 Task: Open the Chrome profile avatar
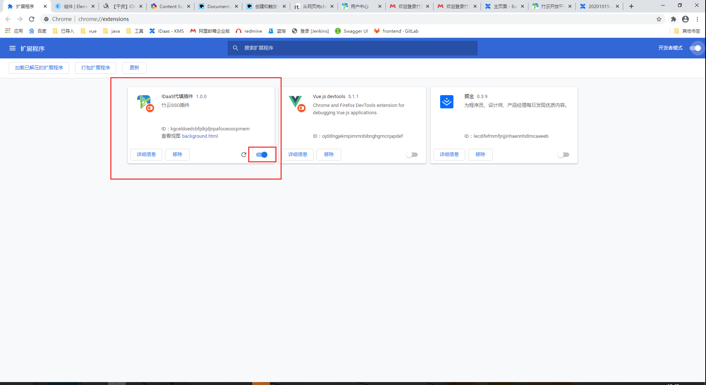[685, 19]
